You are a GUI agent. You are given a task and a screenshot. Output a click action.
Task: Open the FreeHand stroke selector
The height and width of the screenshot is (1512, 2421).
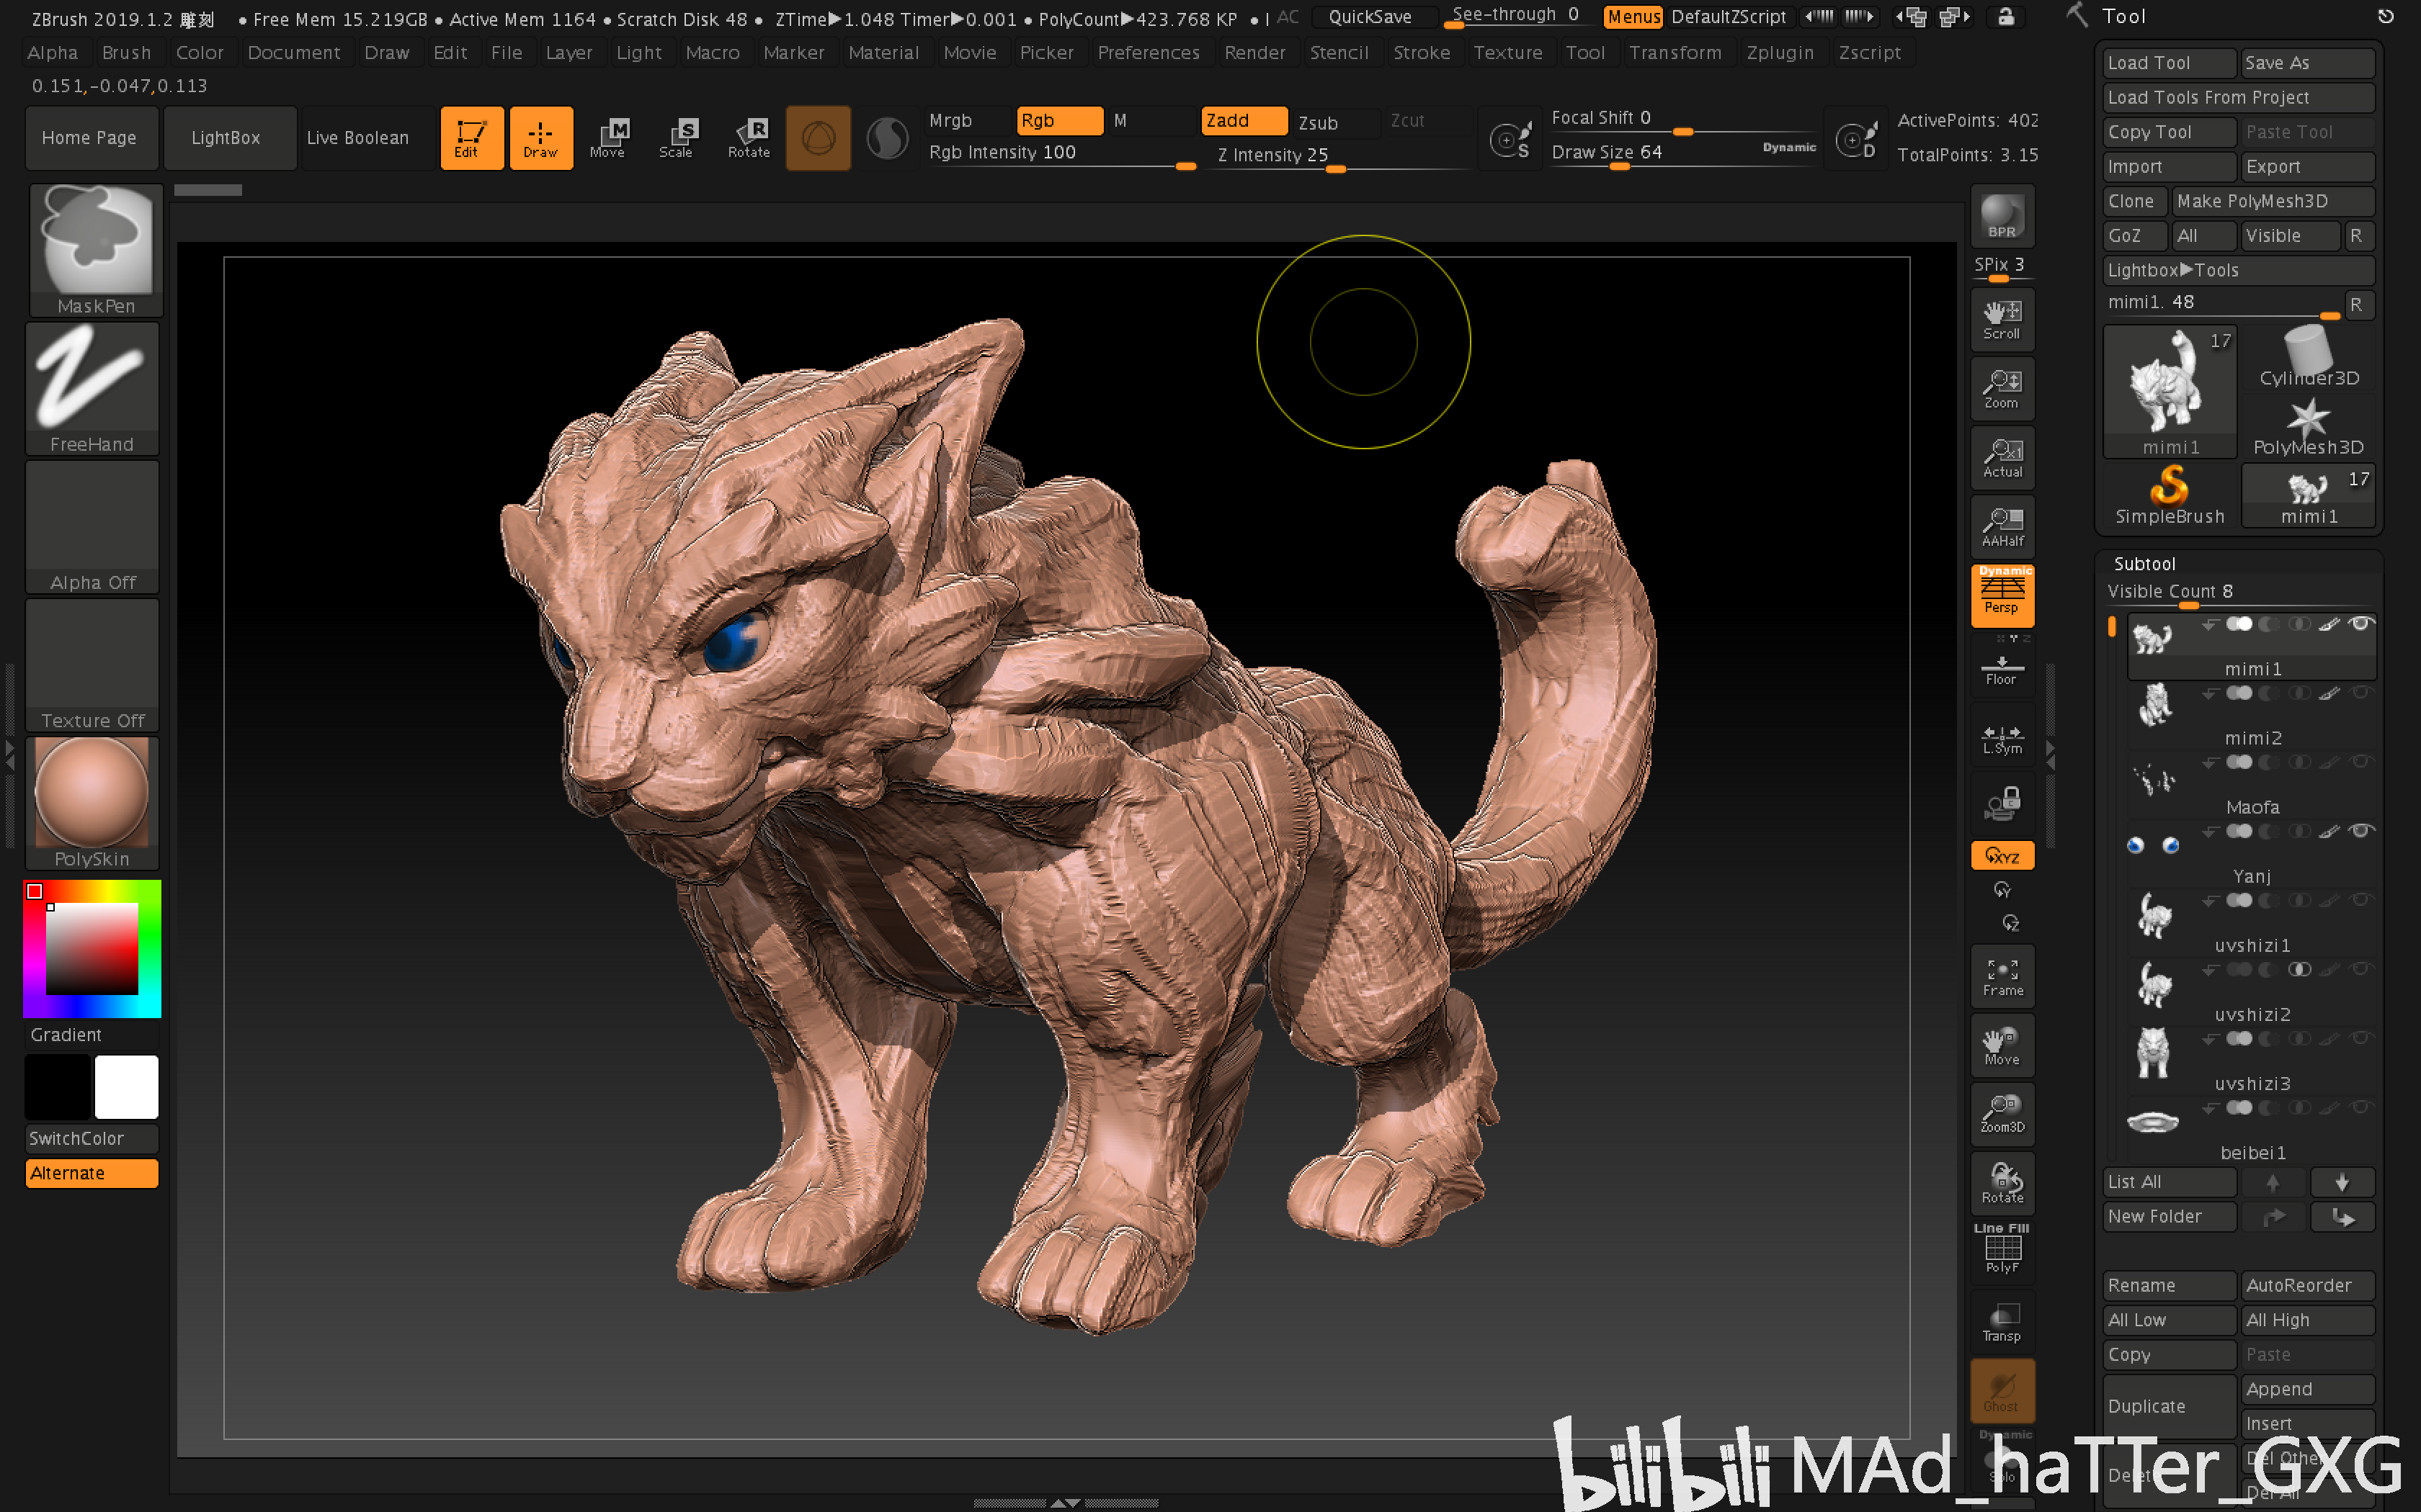[x=92, y=389]
